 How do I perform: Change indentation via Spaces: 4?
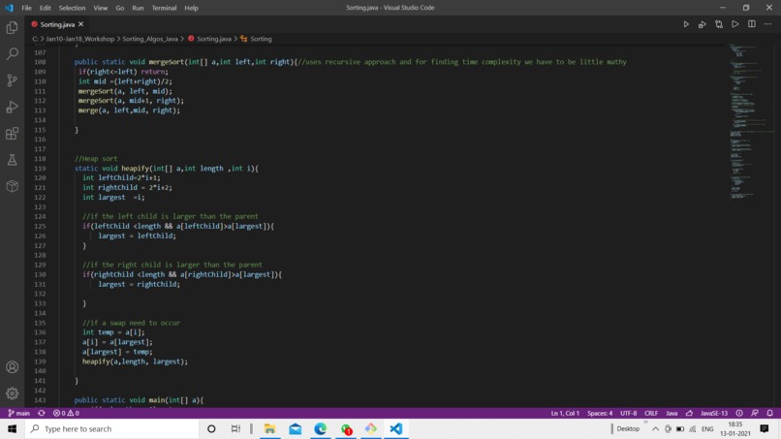point(600,413)
